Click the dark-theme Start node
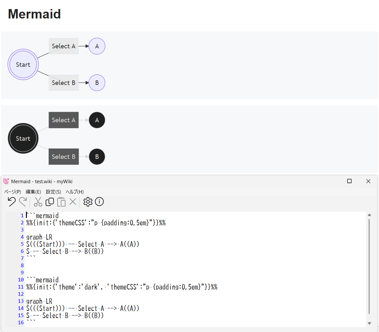Viewport: 379px width, 332px height. tap(23, 138)
